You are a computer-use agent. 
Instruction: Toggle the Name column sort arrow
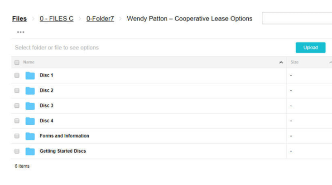pos(281,63)
